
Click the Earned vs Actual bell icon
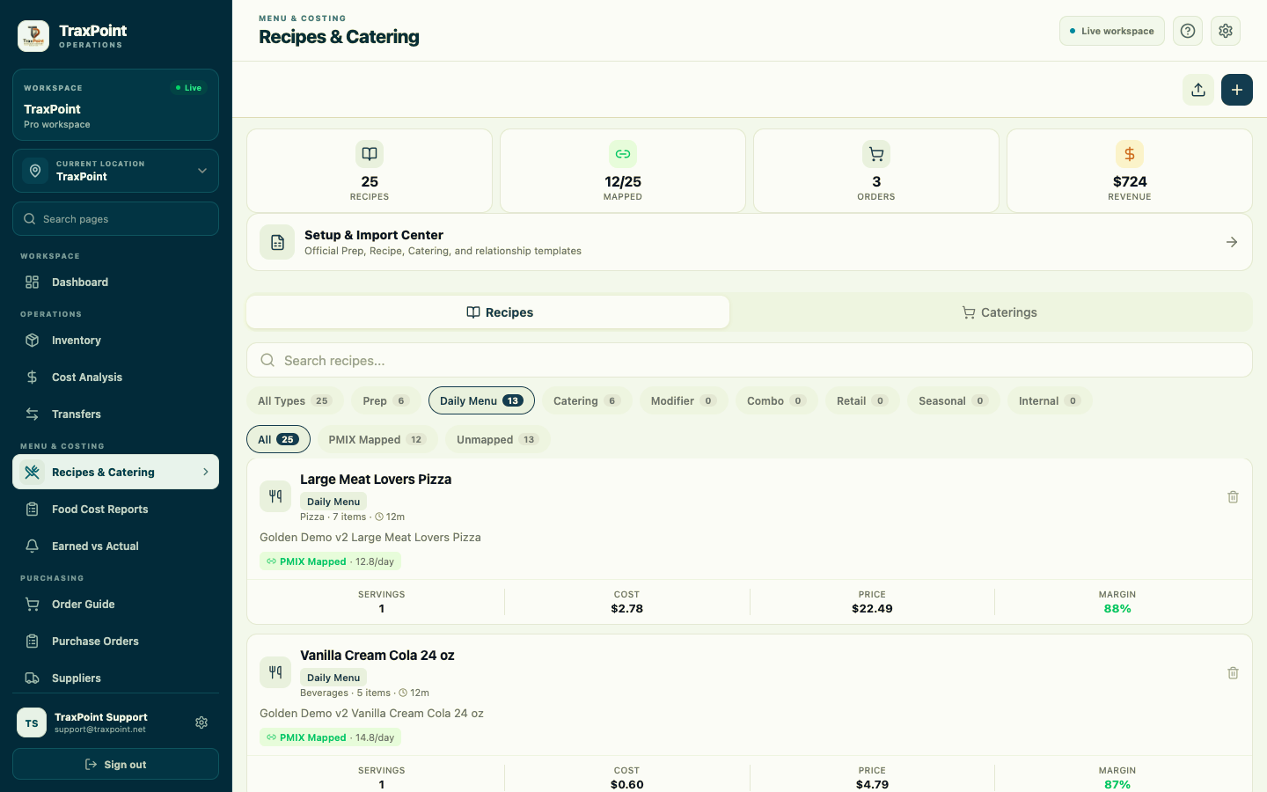[33, 546]
